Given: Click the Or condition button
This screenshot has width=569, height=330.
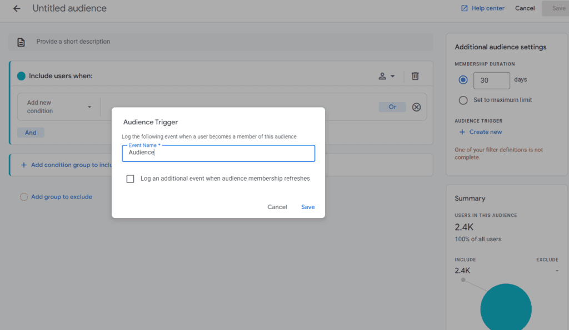Looking at the screenshot, I should (x=392, y=107).
